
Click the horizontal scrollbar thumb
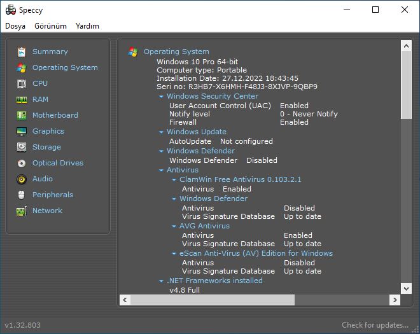click(213, 300)
